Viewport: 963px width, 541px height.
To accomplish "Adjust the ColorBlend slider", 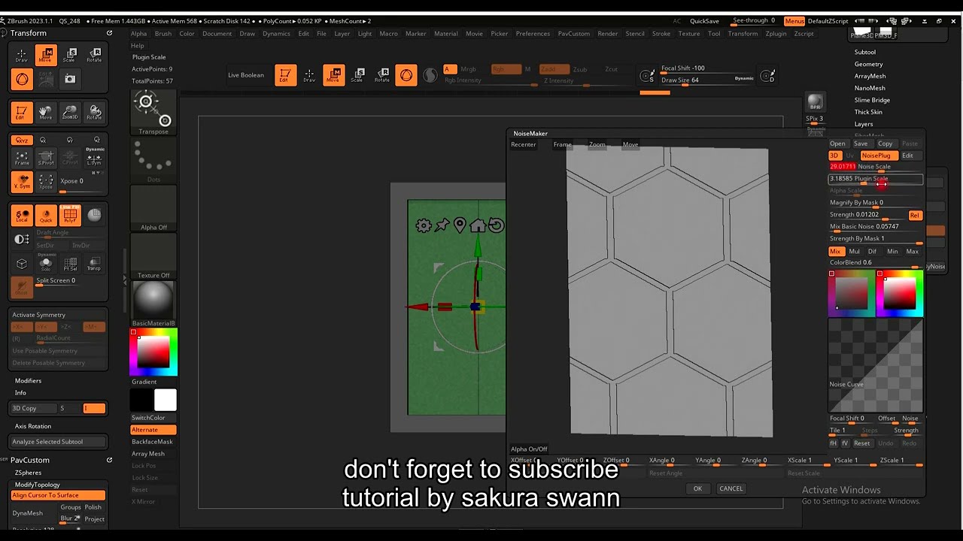I will [x=875, y=263].
